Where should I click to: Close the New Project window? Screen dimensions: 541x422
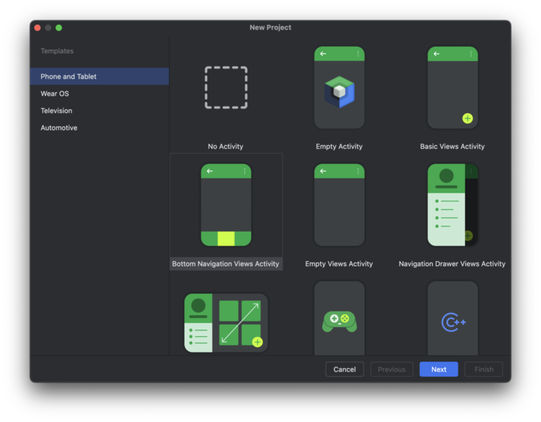[38, 28]
